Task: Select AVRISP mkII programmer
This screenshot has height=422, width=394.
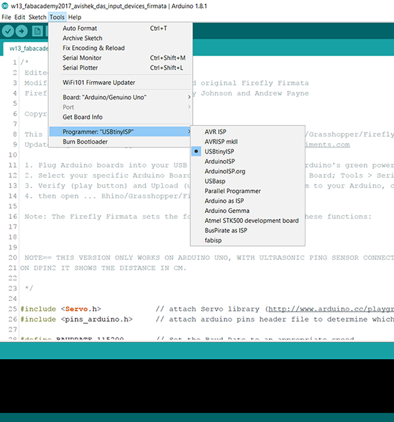Action: (248, 142)
